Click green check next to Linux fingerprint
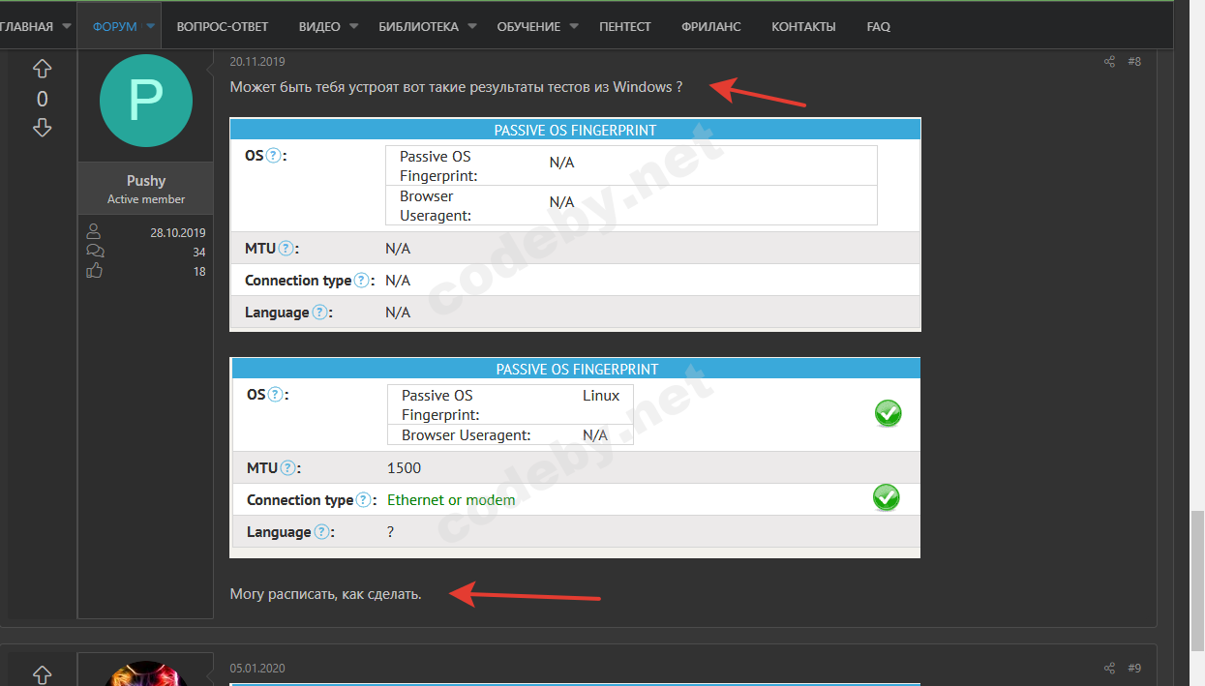The image size is (1205, 686). [888, 414]
